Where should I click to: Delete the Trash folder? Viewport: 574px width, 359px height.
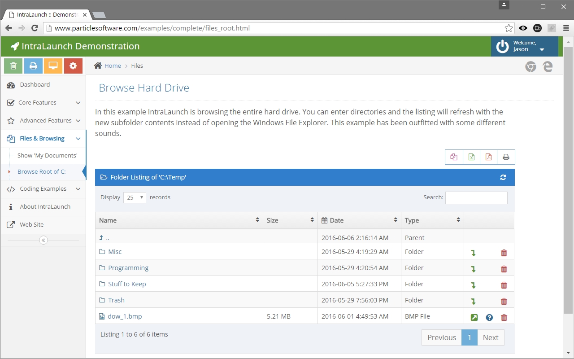(504, 302)
